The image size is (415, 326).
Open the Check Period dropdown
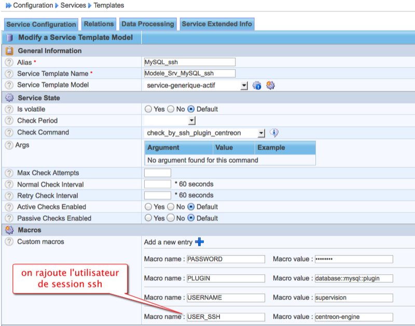coord(191,121)
